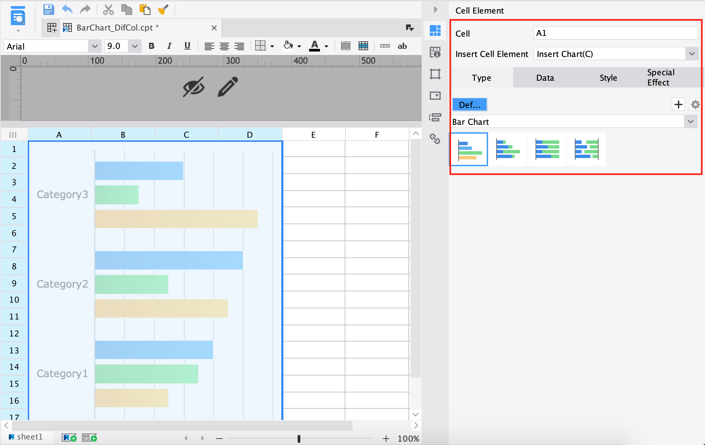Image resolution: width=705 pixels, height=445 pixels.
Task: Open the Bar Chart type dropdown
Action: 690,121
